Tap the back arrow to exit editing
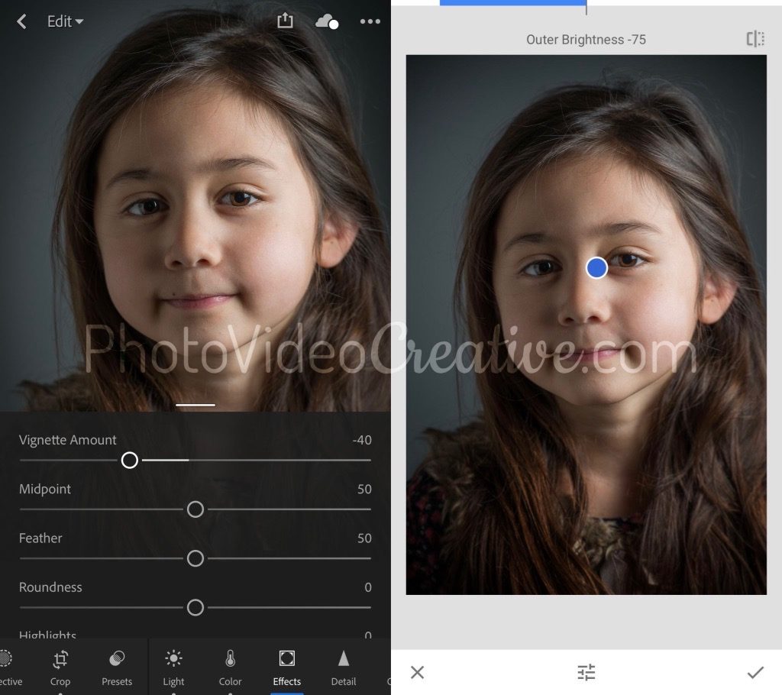The width and height of the screenshot is (782, 695). pyautogui.click(x=21, y=21)
